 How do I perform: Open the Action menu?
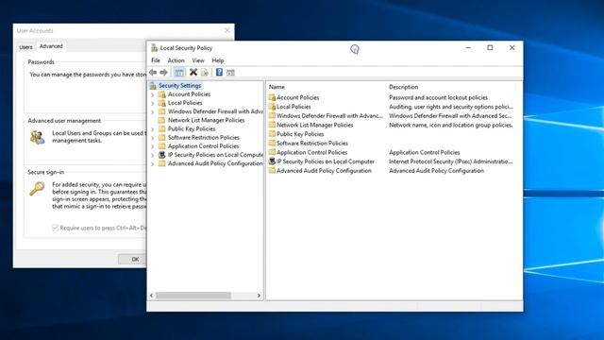[176, 60]
